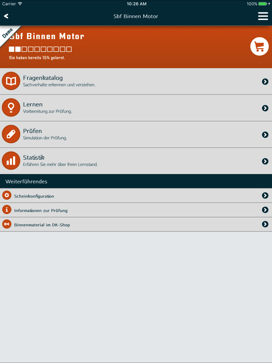Tap the Statistik bar chart icon

pos(11,161)
